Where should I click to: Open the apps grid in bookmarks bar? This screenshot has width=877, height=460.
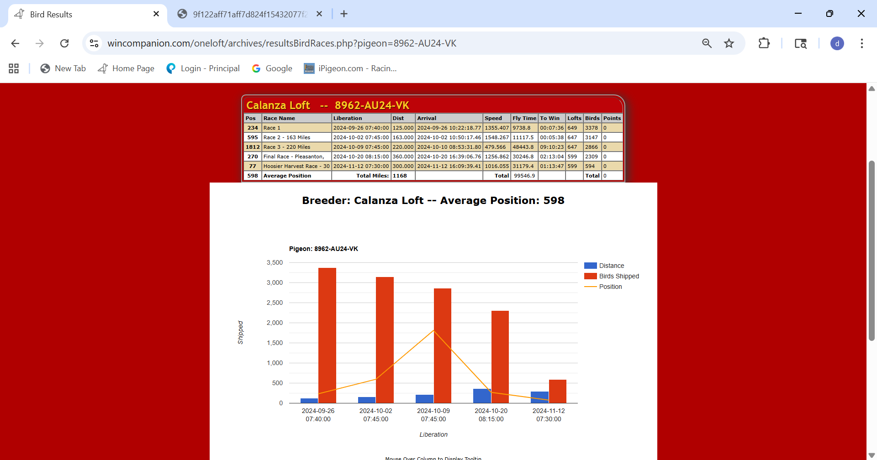coord(14,68)
